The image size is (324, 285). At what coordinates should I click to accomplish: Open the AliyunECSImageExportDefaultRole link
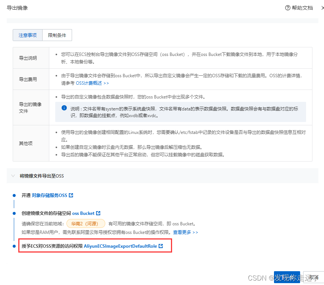120,246
